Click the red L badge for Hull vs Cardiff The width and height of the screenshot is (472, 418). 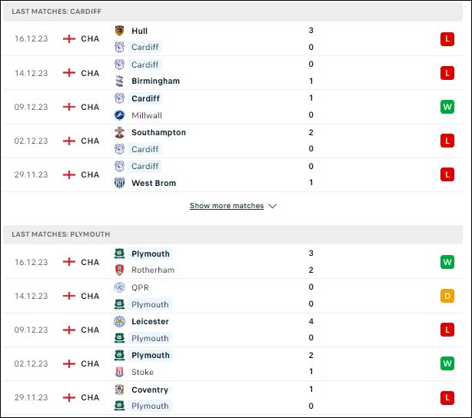[447, 39]
